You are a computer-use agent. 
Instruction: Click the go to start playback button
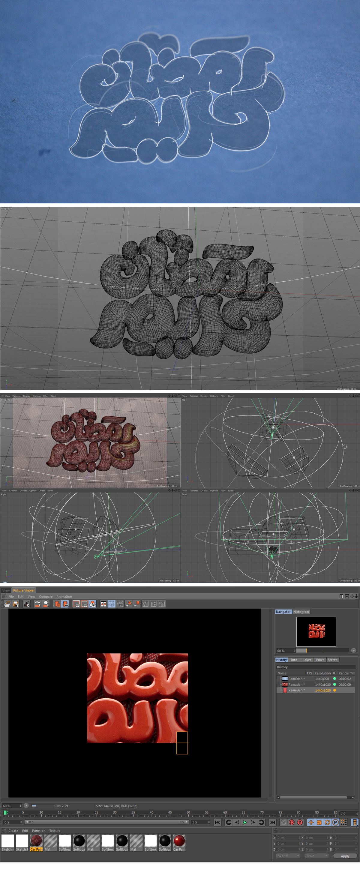tap(217, 823)
